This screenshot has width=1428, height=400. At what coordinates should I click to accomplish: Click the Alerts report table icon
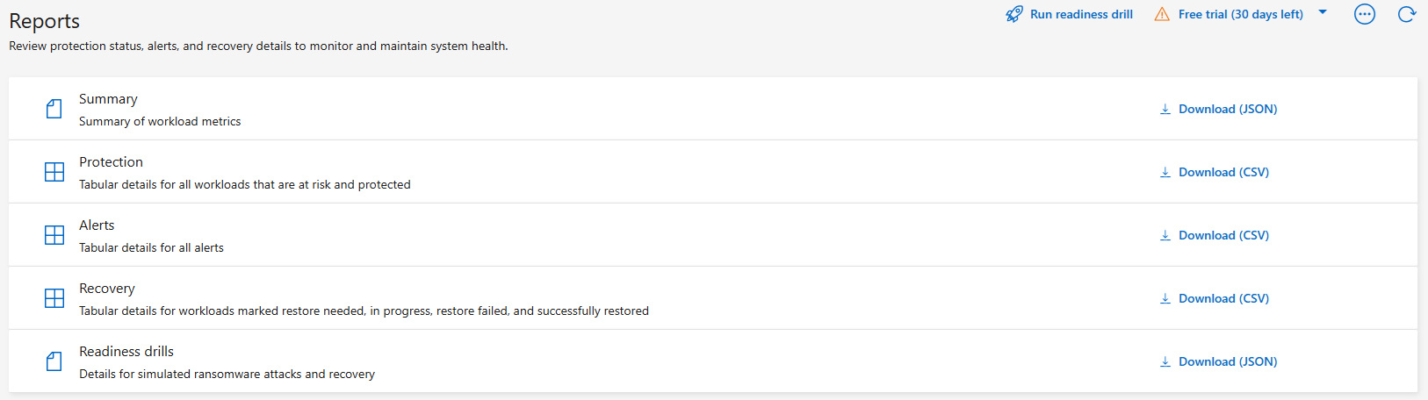point(54,235)
